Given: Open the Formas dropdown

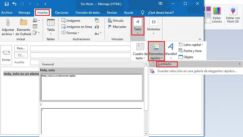Looking at the screenshot, I should (70, 33).
